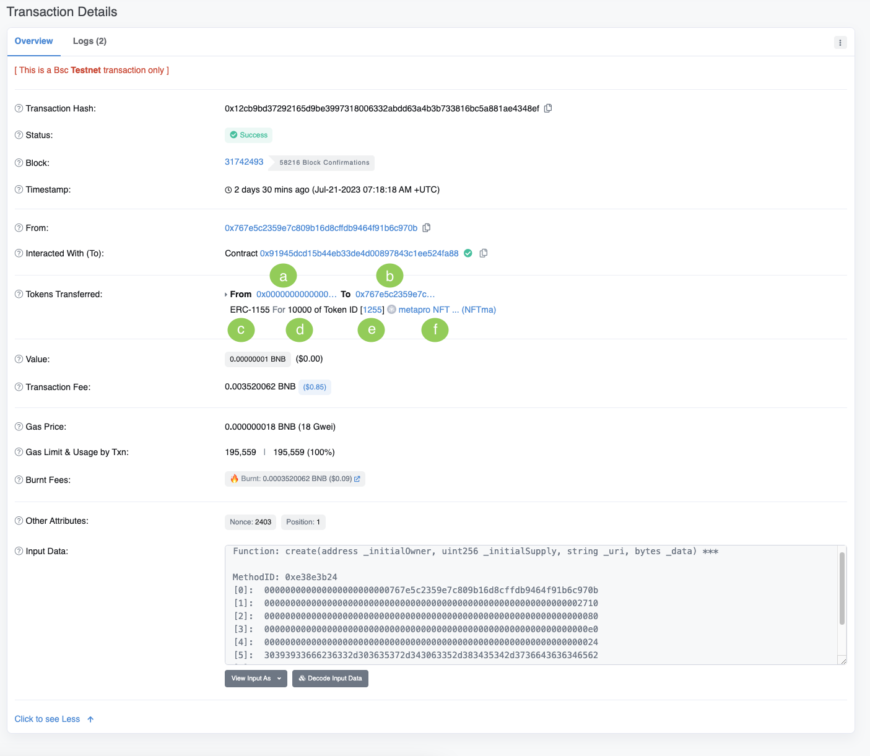
Task: Copy the contract address
Action: coord(484,253)
